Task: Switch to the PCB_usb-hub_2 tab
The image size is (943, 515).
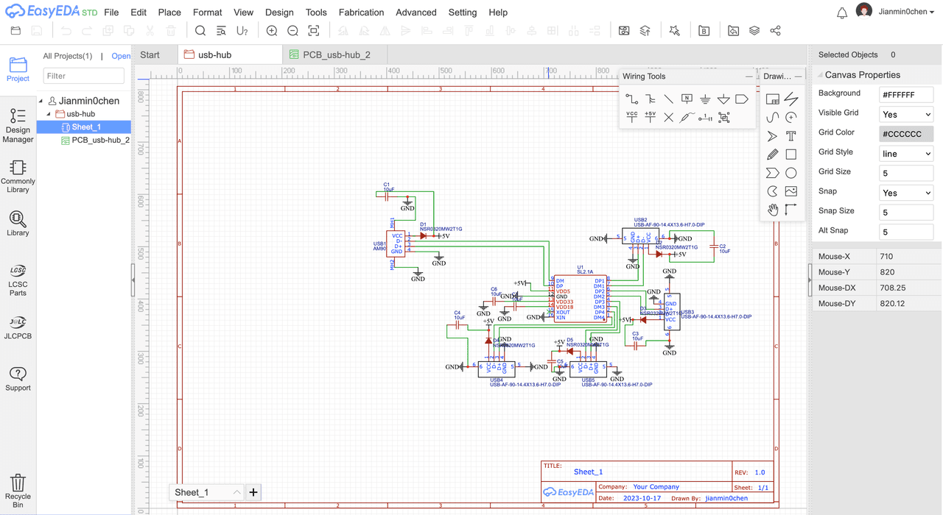Action: point(336,55)
